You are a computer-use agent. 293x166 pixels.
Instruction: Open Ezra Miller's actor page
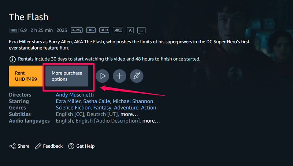point(68,101)
